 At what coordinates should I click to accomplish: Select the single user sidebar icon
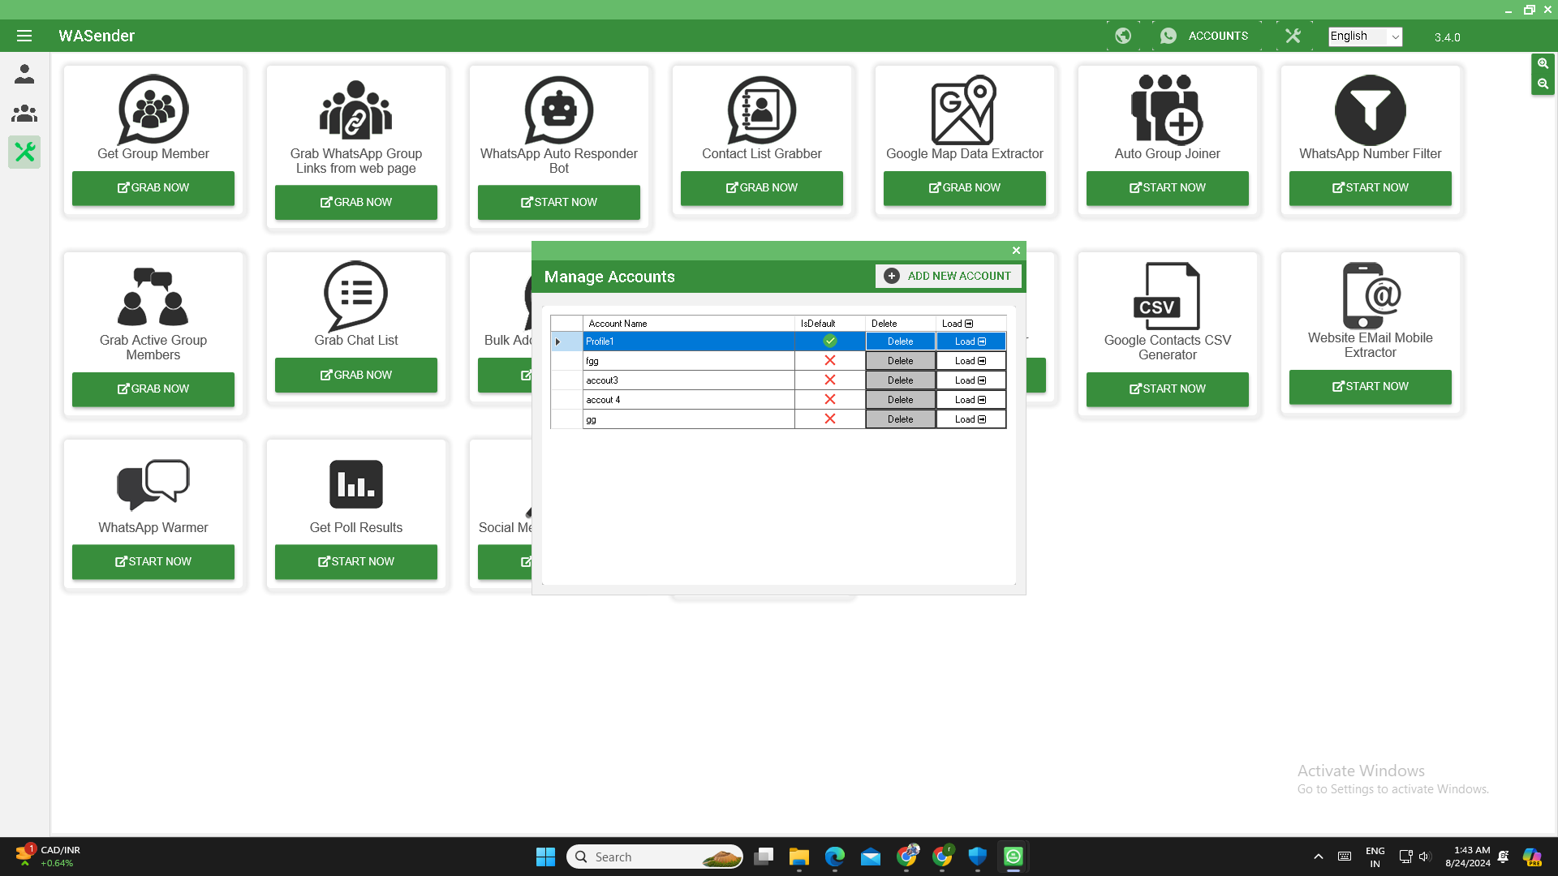tap(24, 74)
